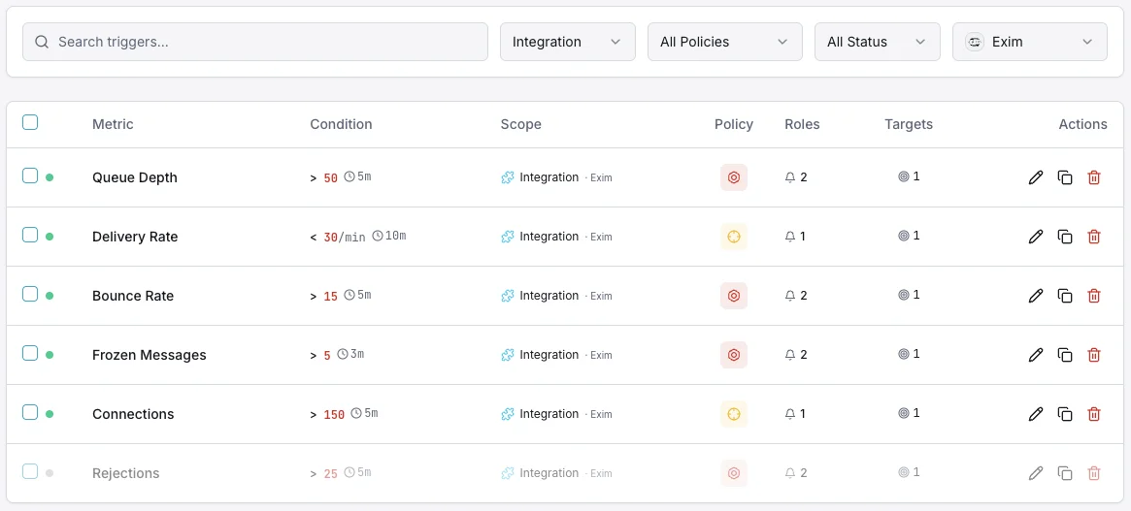Select the Connections row checkbox

coord(29,412)
